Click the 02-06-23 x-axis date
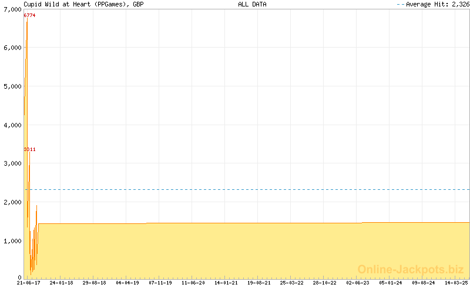This screenshot has height=288, width=470. pos(358,283)
